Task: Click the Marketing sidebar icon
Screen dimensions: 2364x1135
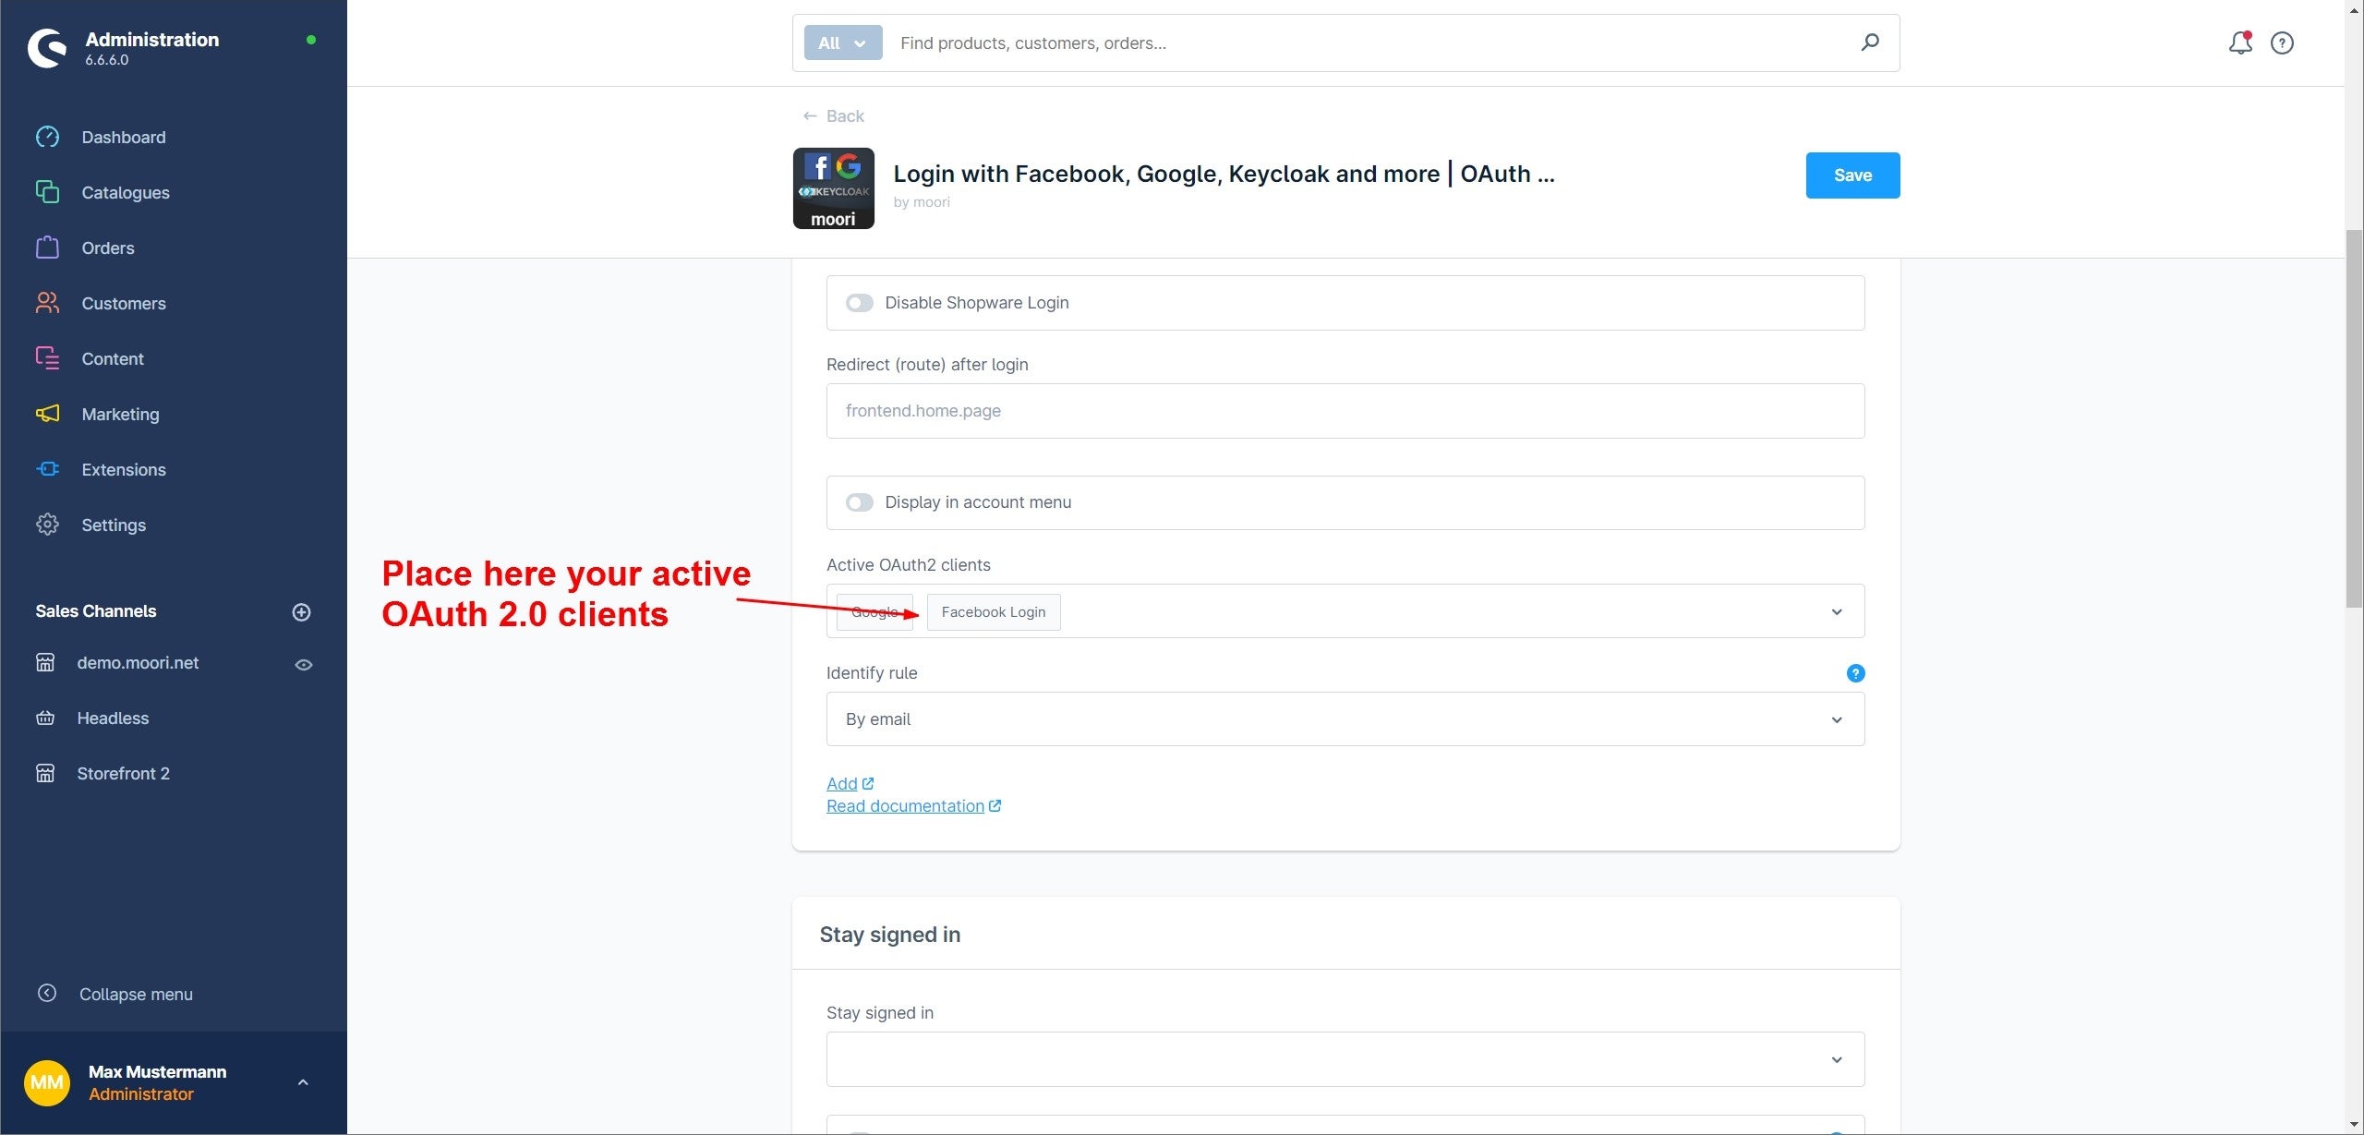Action: click(x=47, y=413)
